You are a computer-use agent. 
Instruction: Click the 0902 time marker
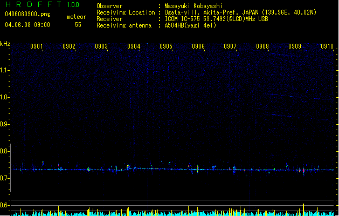pos(69,46)
